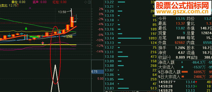Click the orange bar for 5日净流入额

[185, 72]
